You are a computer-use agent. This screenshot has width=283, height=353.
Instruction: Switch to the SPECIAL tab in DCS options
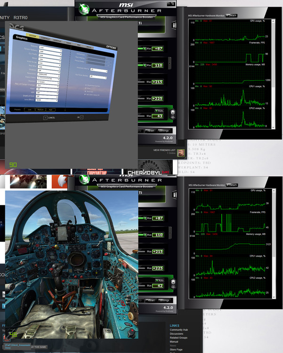[x=89, y=47]
